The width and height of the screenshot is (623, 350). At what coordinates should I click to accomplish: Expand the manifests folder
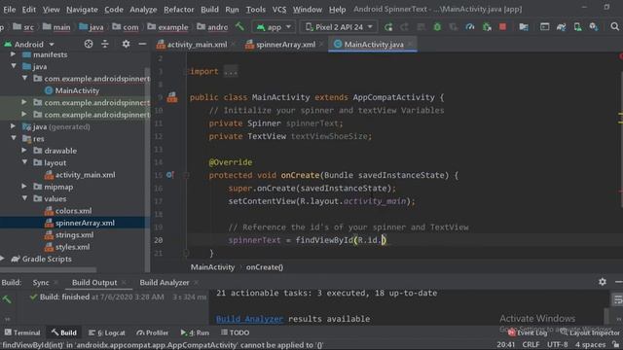pos(13,54)
